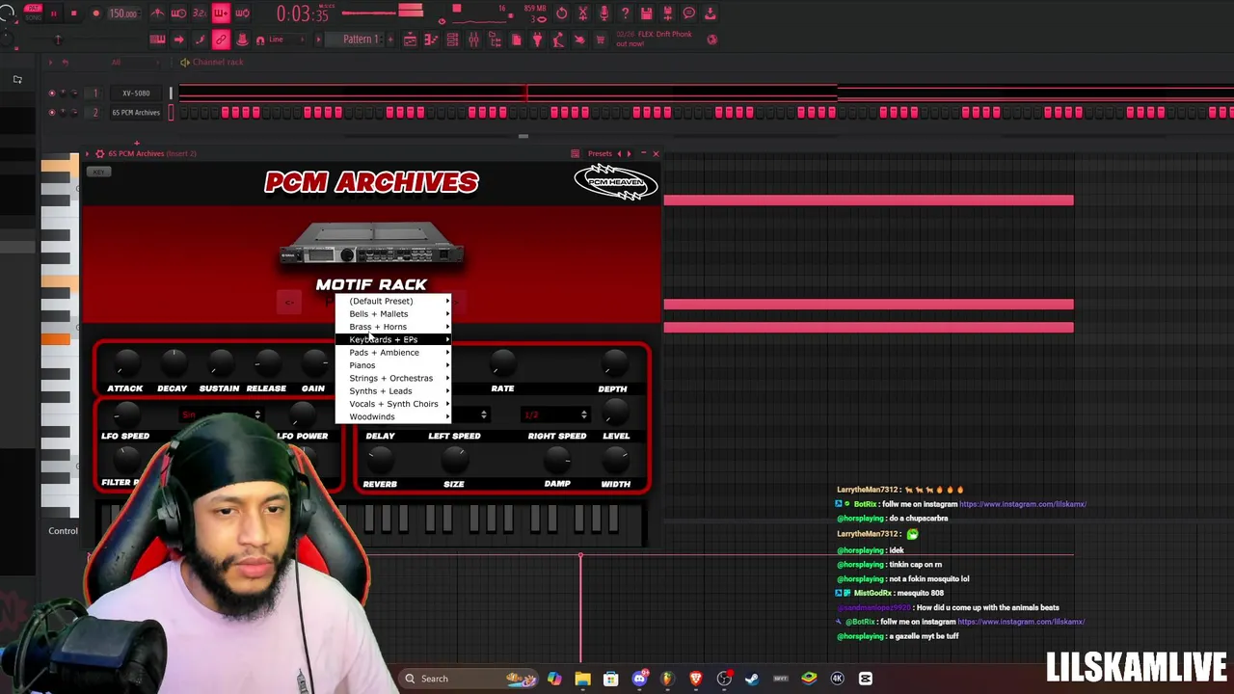The height and width of the screenshot is (694, 1234).
Task: Click the KEY button in PCM Archives
Action: pyautogui.click(x=97, y=173)
